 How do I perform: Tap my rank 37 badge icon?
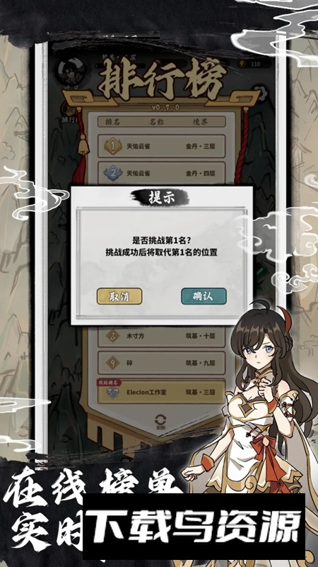[112, 392]
